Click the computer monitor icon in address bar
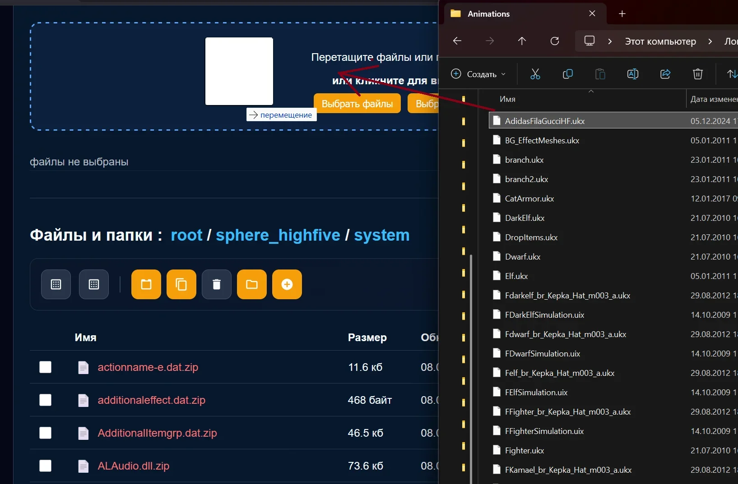Image resolution: width=738 pixels, height=484 pixels. 589,41
